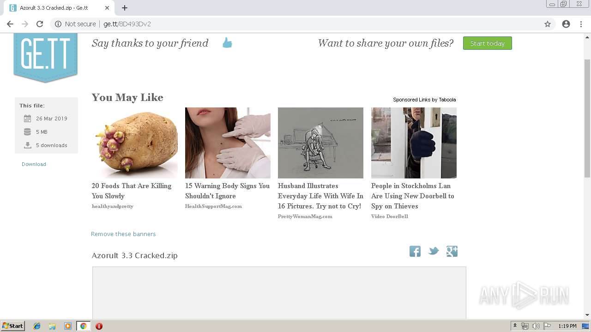This screenshot has height=332, width=591.
Task: Click the Ge.tt logo
Action: [x=45, y=58]
